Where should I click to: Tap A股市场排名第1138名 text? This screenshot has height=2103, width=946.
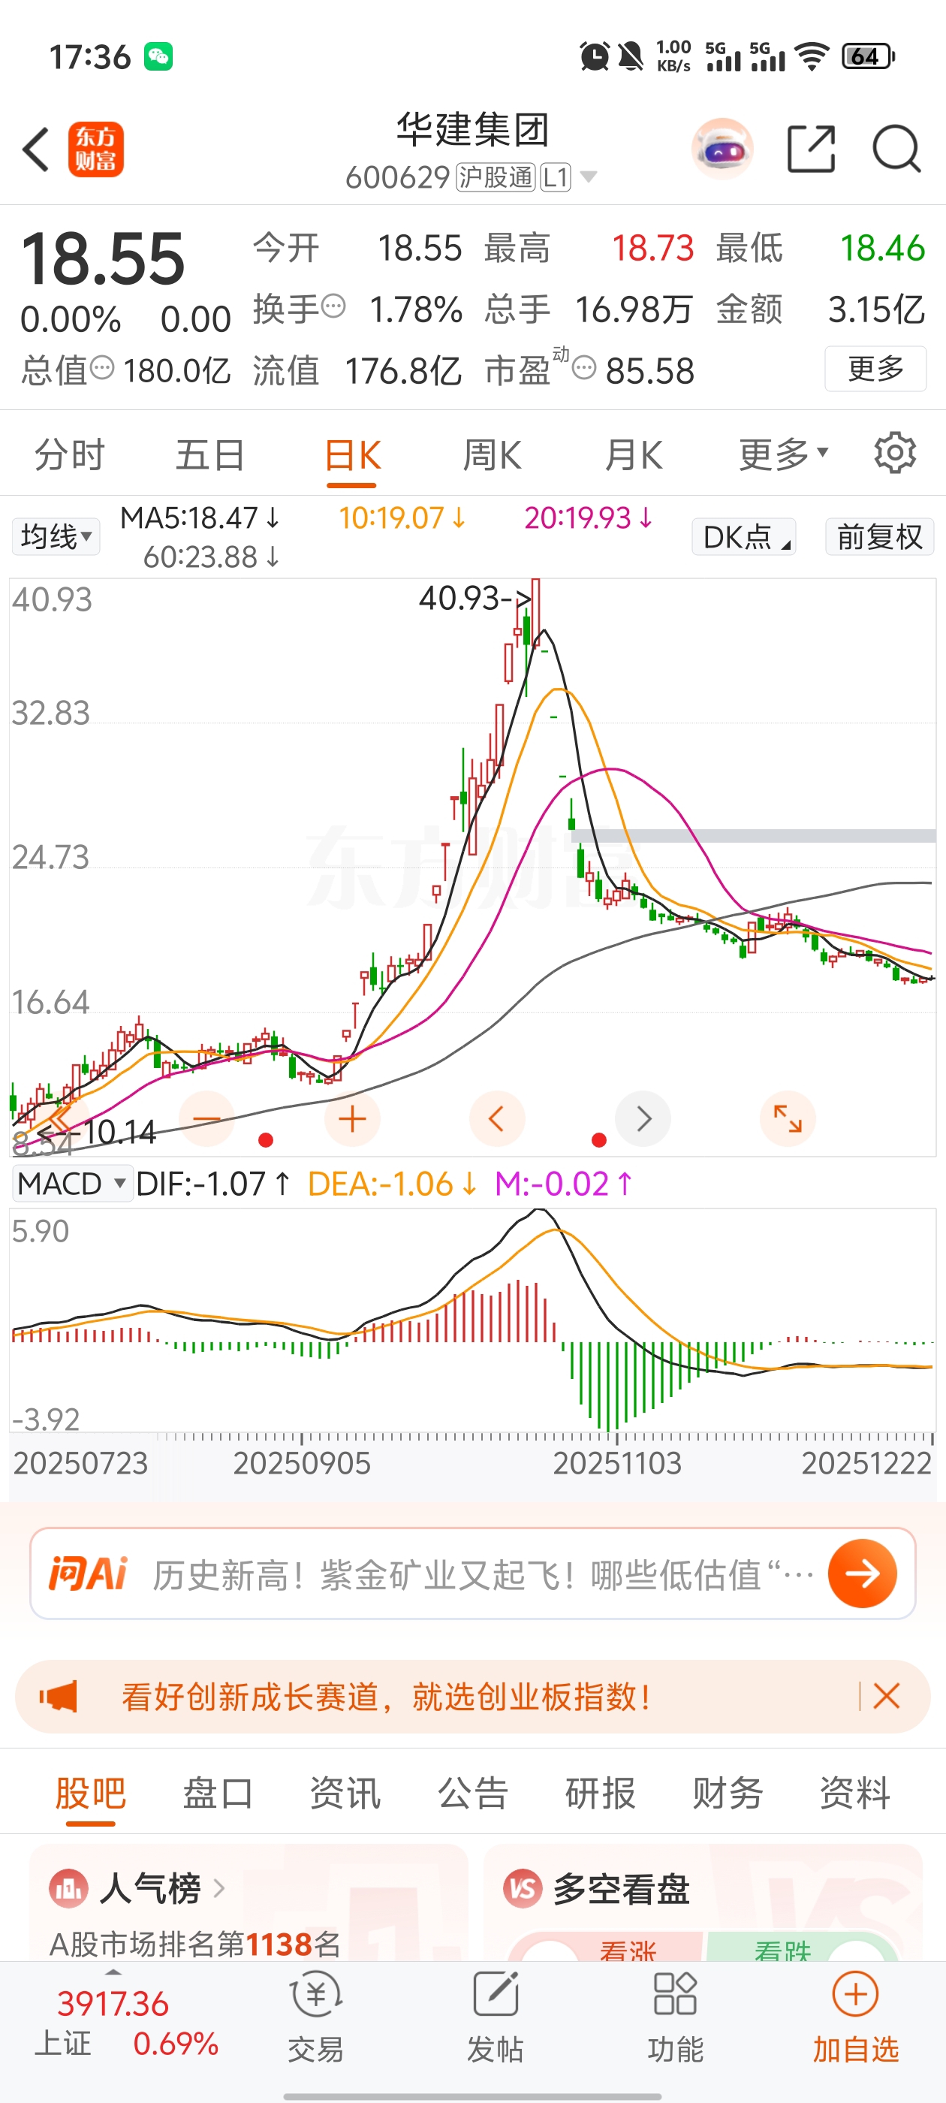tap(195, 1944)
